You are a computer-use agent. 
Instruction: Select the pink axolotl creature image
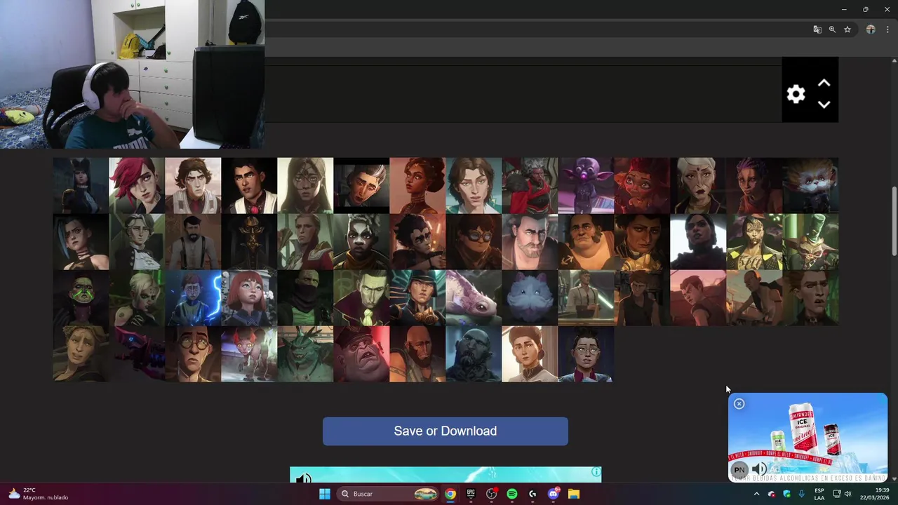click(x=474, y=297)
